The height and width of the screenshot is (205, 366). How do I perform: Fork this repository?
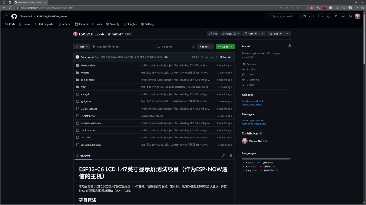(251, 34)
